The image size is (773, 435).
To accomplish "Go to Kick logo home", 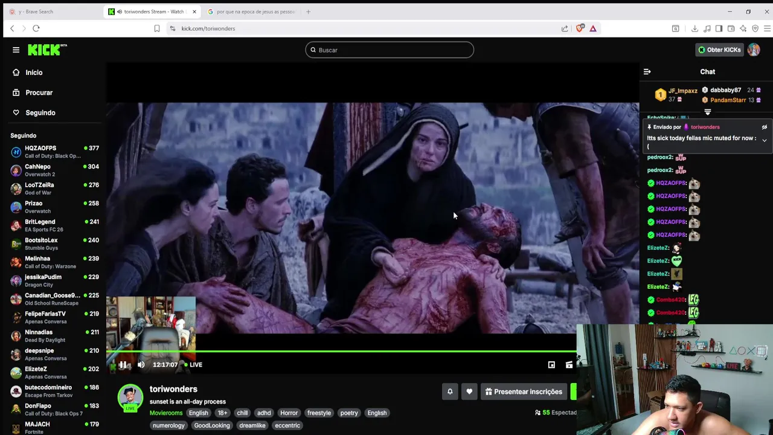I will (x=47, y=50).
